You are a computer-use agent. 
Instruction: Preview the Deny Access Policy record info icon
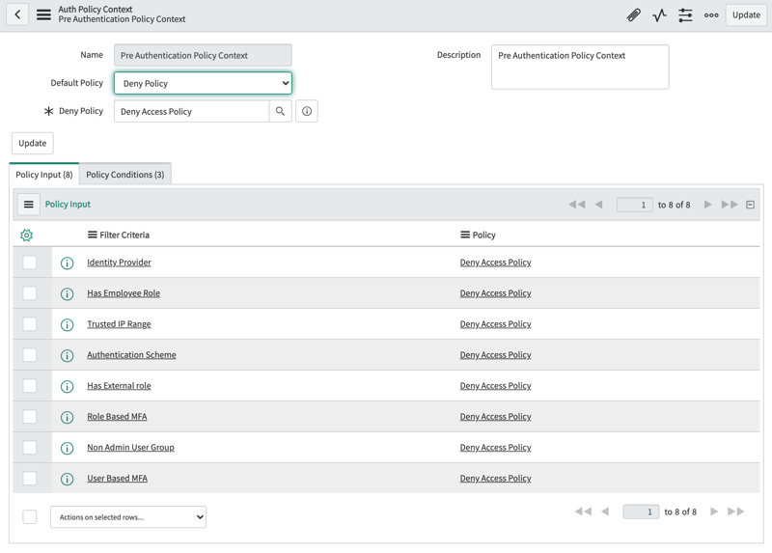coord(307,111)
